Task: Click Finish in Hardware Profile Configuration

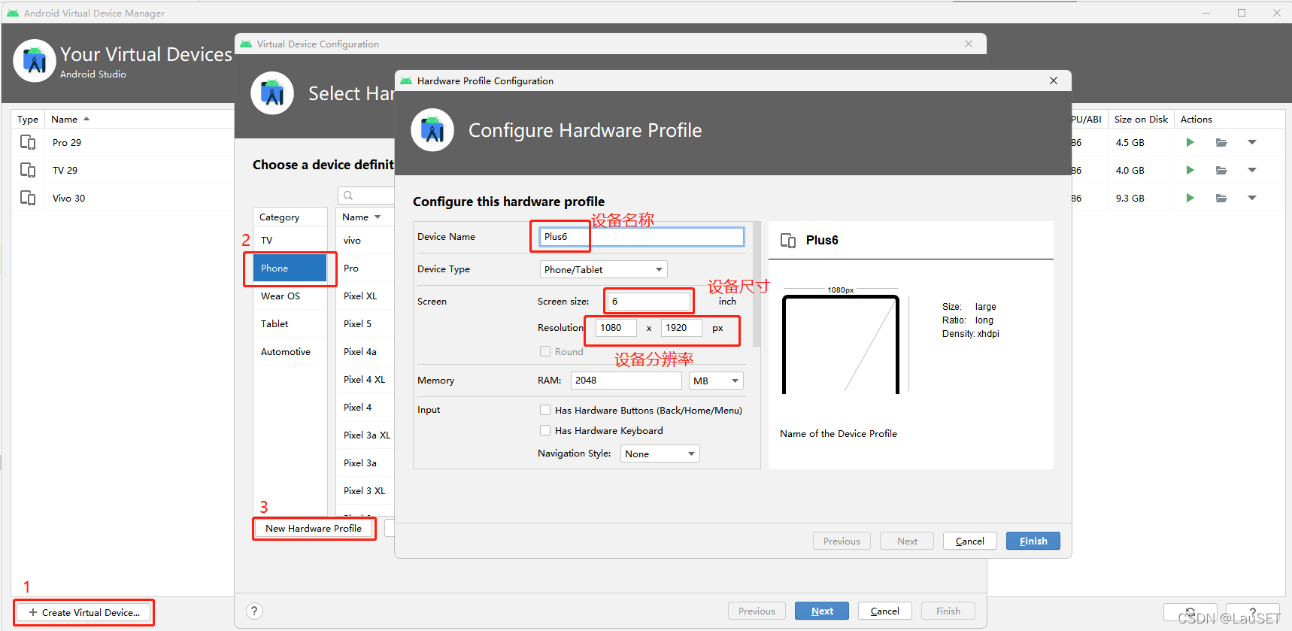Action: (x=1033, y=541)
